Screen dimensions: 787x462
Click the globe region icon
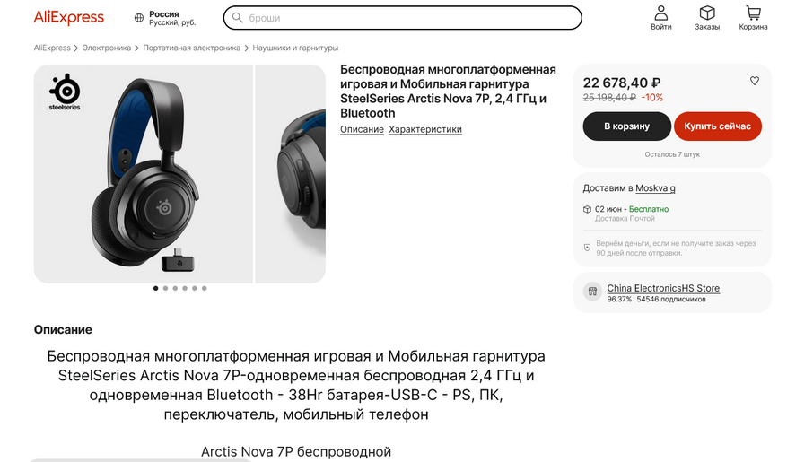click(139, 18)
